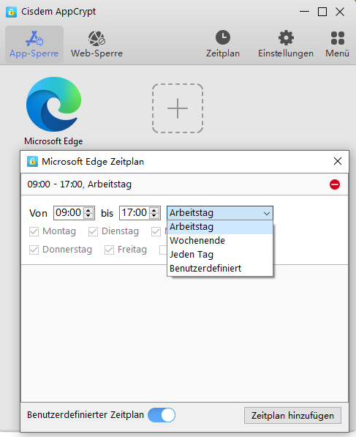Toggle the Freitag checkbox
The height and width of the screenshot is (437, 356).
pos(109,250)
